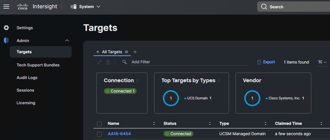The height and width of the screenshot is (140, 330).
Task: Click the Settings gear icon
Action: (x=6, y=28)
